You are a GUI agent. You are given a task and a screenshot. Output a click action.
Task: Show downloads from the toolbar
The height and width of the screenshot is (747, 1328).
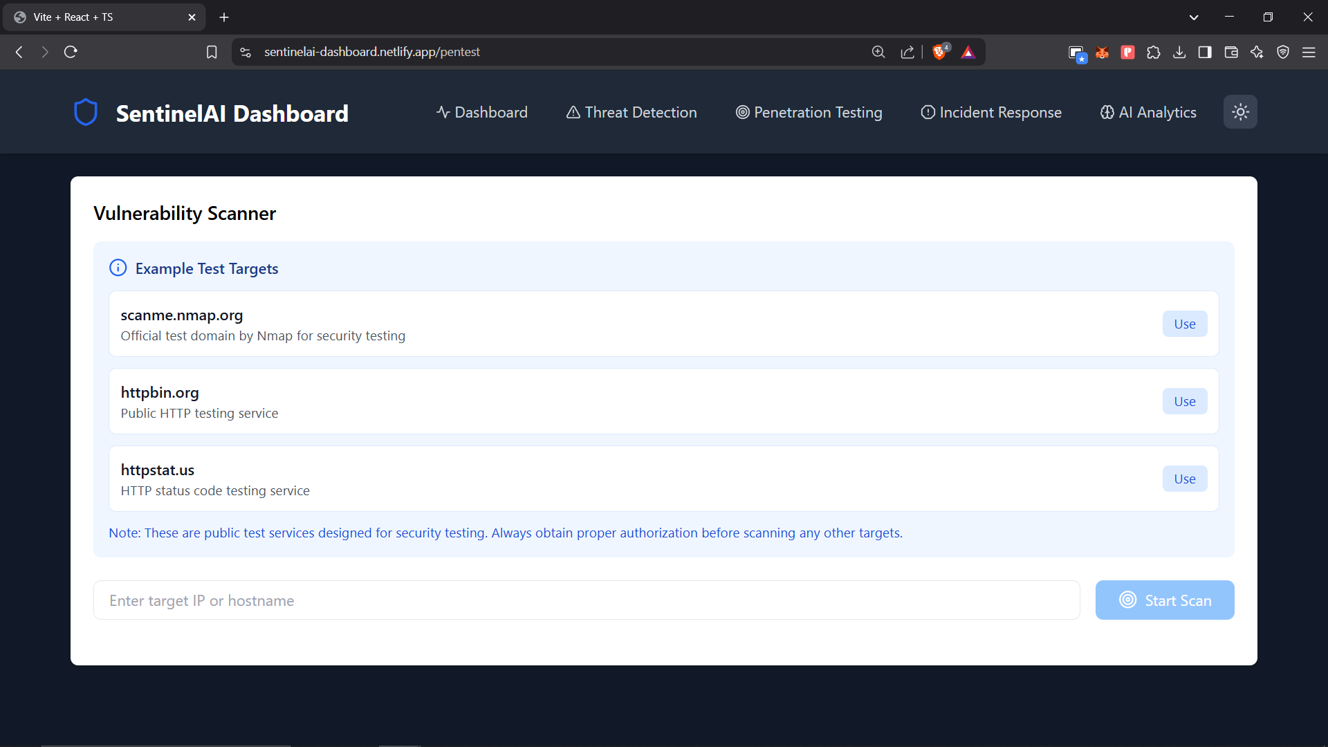tap(1179, 52)
